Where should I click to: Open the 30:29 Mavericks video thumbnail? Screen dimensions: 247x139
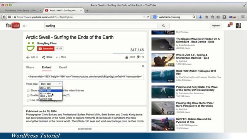click(x=163, y=108)
